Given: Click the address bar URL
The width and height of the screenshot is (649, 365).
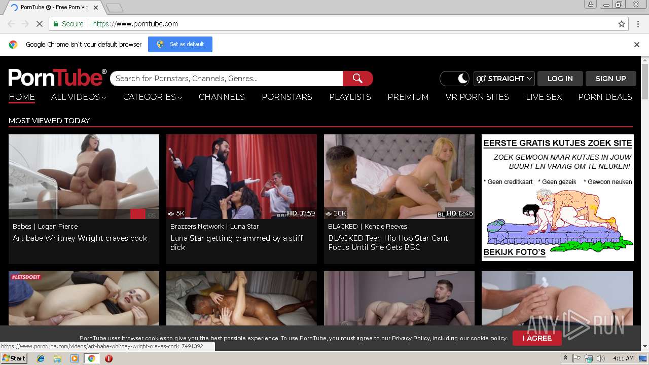Looking at the screenshot, I should point(135,24).
